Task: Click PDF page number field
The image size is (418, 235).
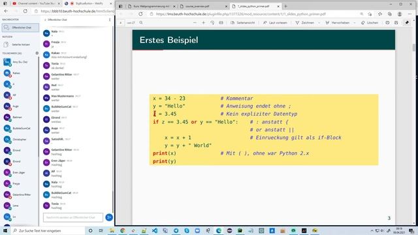Action: (x=120, y=23)
